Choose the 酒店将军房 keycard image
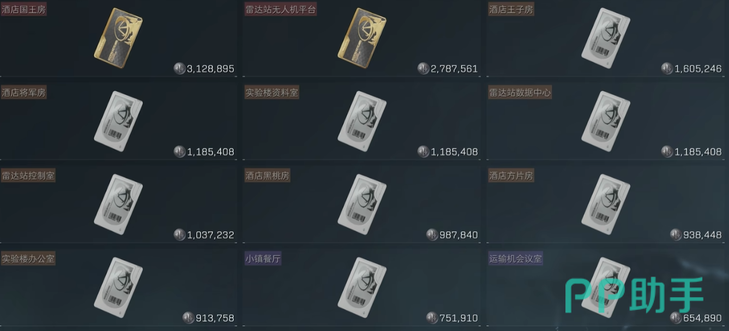 click(119, 121)
